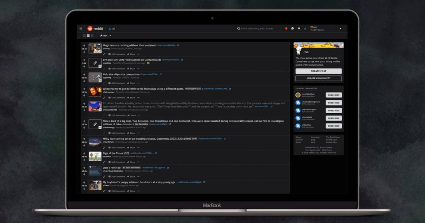Open the Adam Sandler post thumbnail
425x223 pixels.
95,106
